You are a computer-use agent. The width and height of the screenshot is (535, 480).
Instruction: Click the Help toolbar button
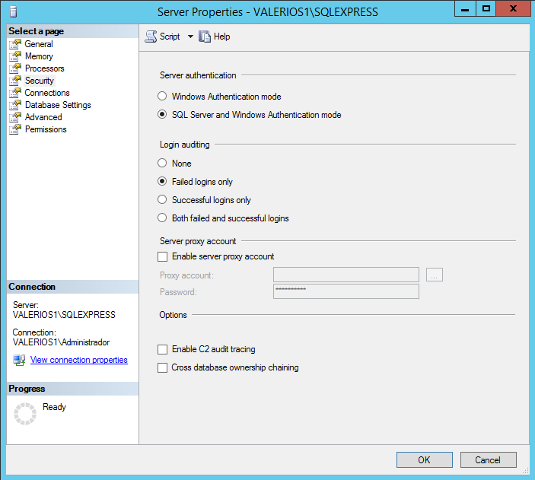pyautogui.click(x=215, y=37)
